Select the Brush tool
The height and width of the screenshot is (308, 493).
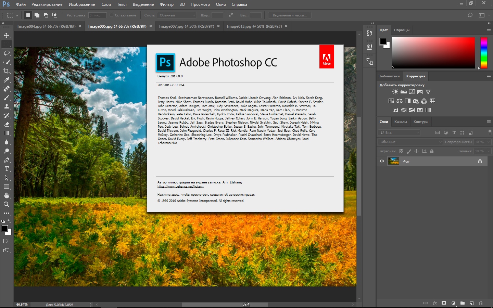[7, 98]
